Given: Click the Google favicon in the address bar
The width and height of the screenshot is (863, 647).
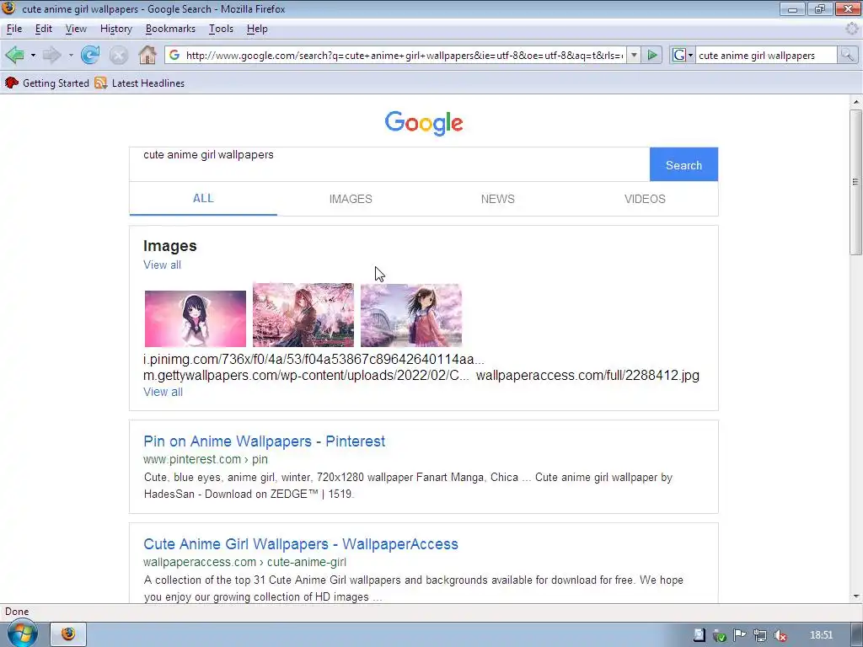Looking at the screenshot, I should click(174, 55).
